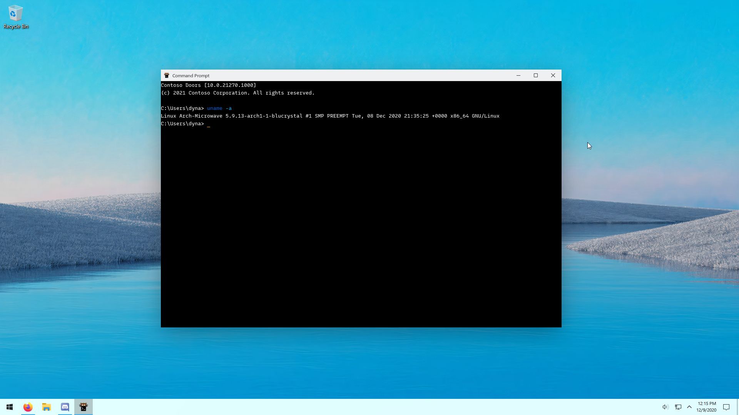
Task: Toggle Show Desktop at the taskbar's far edge
Action: (737, 407)
